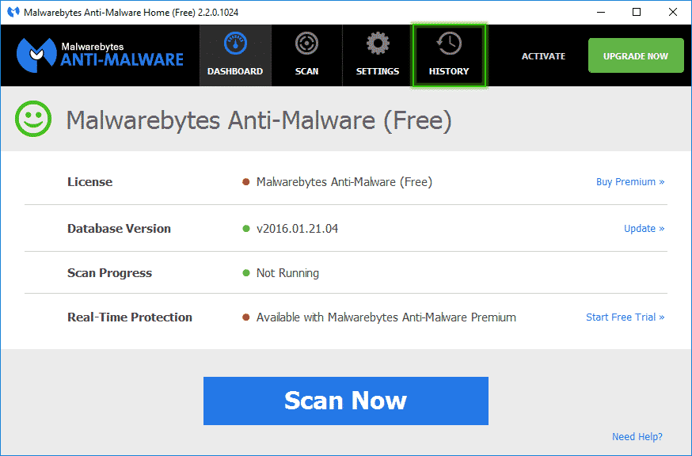This screenshot has width=692, height=456.
Task: Click the Update database link
Action: pos(644,229)
